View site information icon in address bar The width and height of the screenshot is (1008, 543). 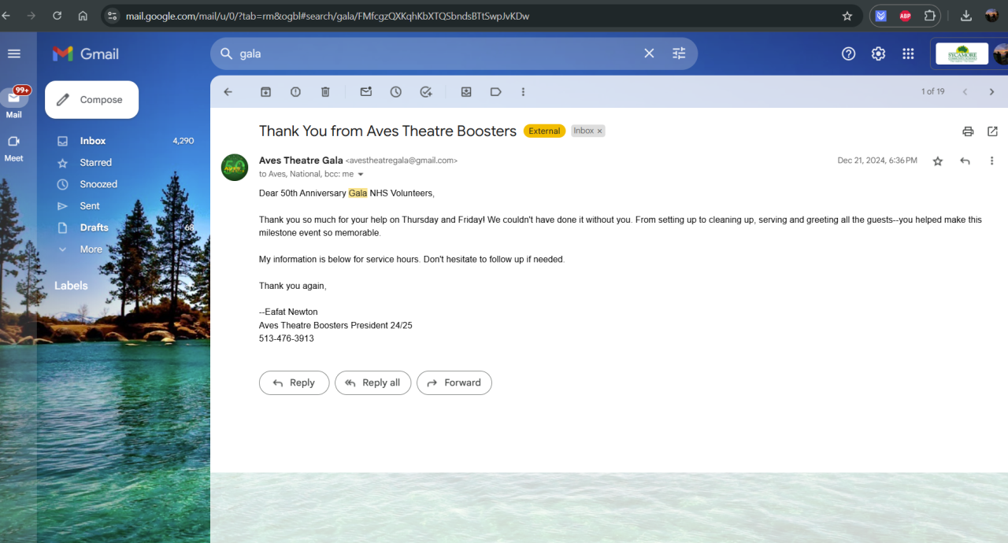[112, 16]
